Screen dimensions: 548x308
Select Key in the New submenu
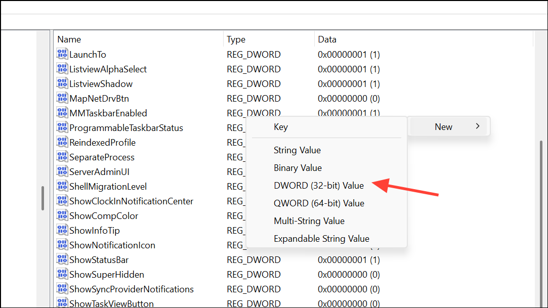pos(280,127)
